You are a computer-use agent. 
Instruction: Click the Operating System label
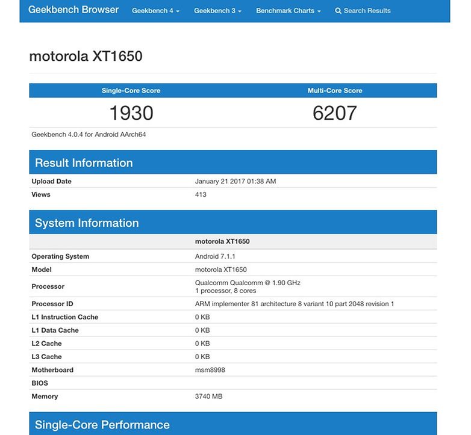coord(60,256)
